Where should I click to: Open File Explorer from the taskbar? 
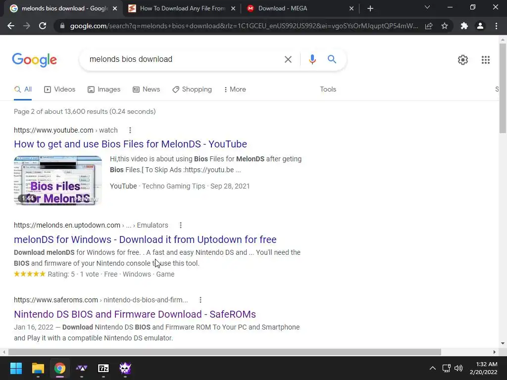(38, 368)
